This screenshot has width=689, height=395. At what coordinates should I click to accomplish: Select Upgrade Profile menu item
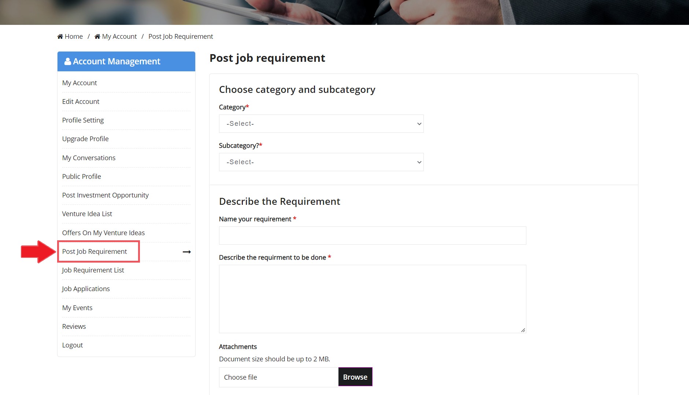point(85,139)
